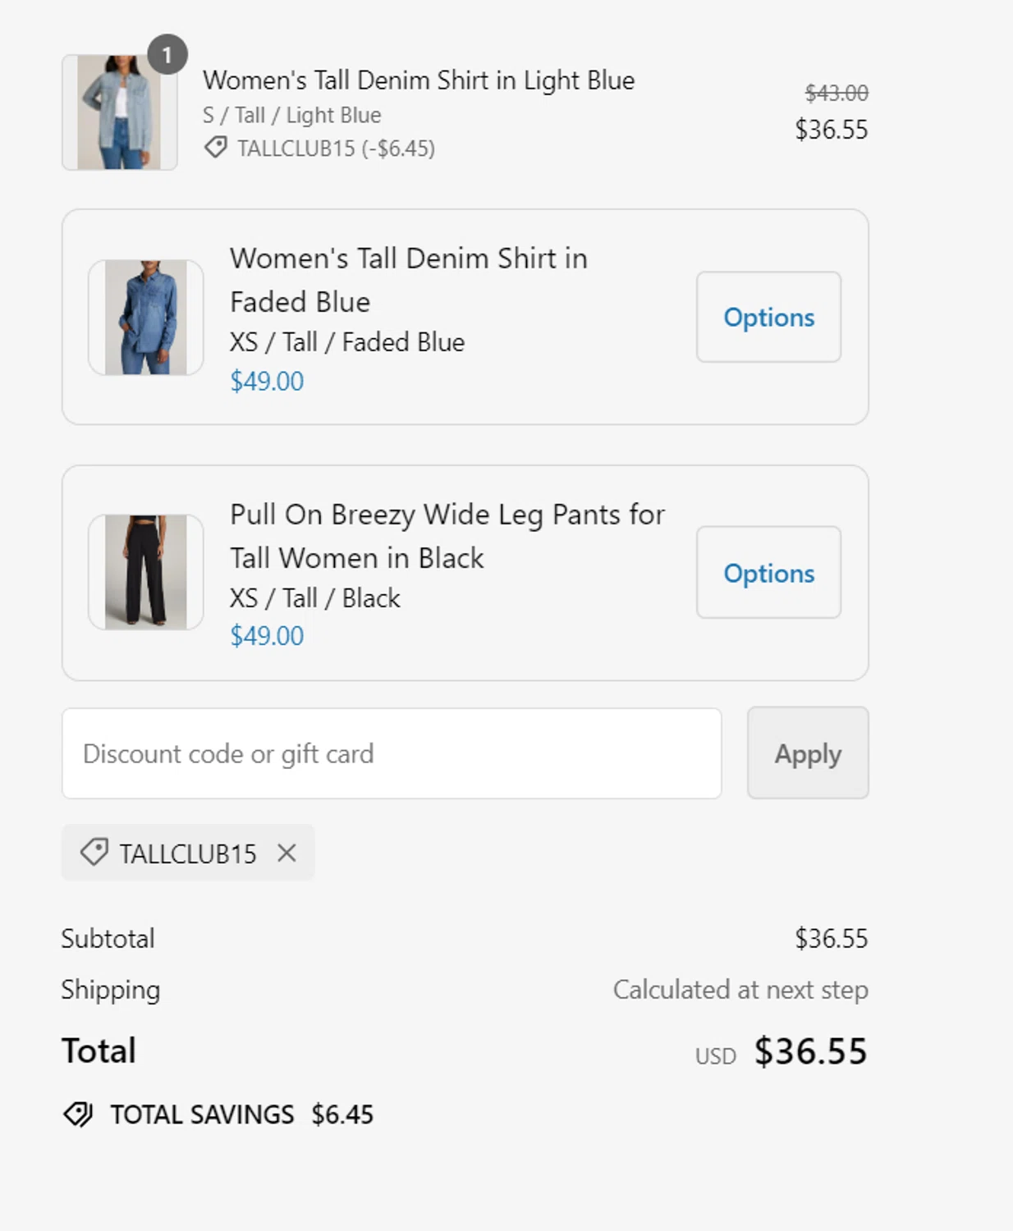The image size is (1013, 1231).
Task: Click the crossed-out $43.00 original price
Action: [x=837, y=94]
